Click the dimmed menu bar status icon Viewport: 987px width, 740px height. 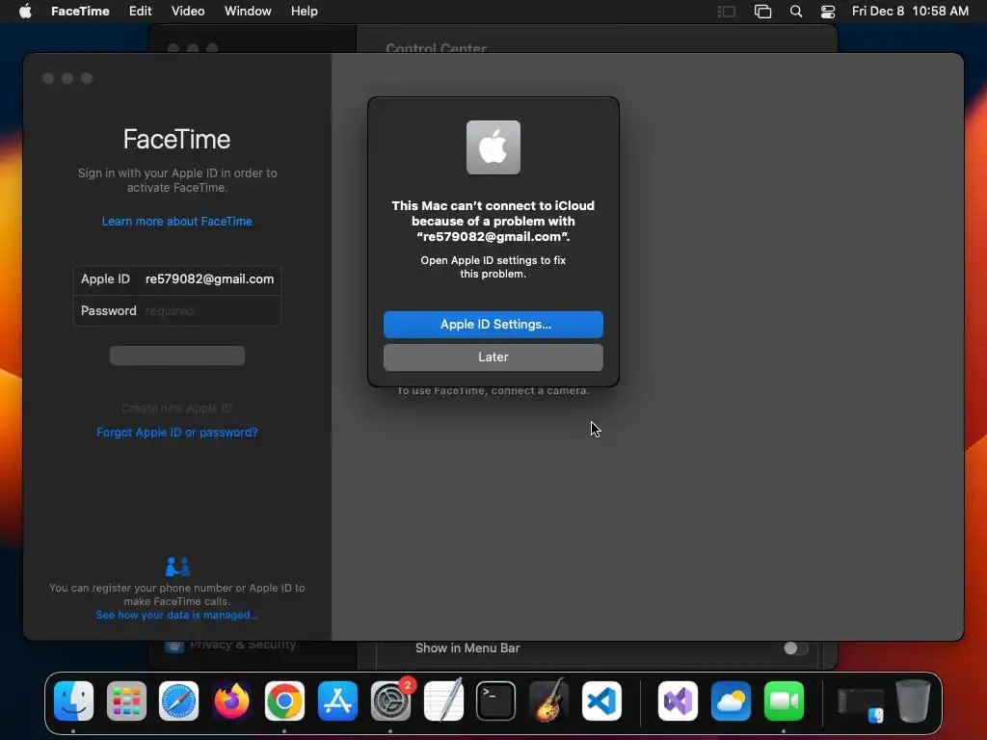pos(727,11)
